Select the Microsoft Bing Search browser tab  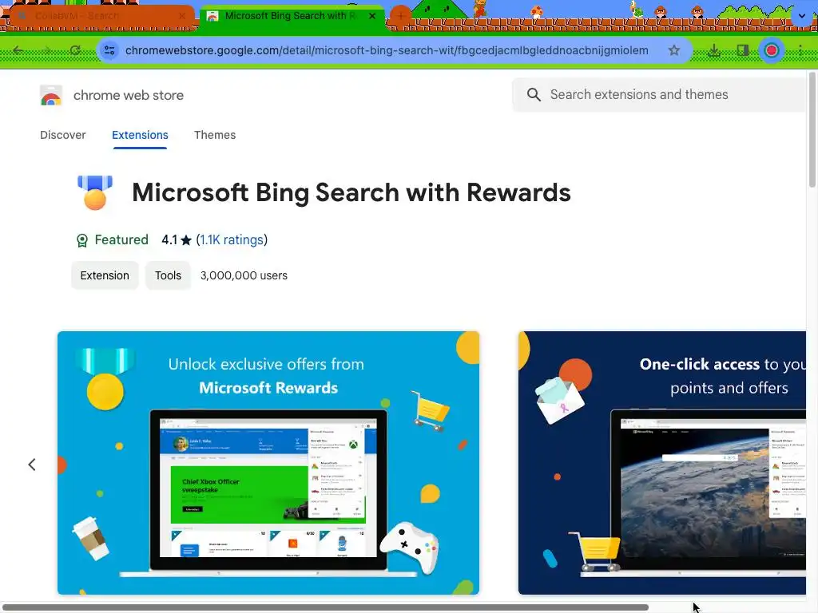click(292, 16)
